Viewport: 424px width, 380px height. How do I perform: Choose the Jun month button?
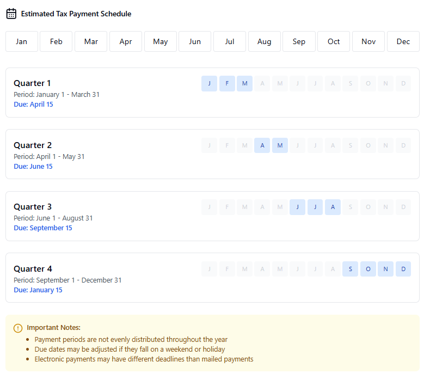(x=195, y=41)
